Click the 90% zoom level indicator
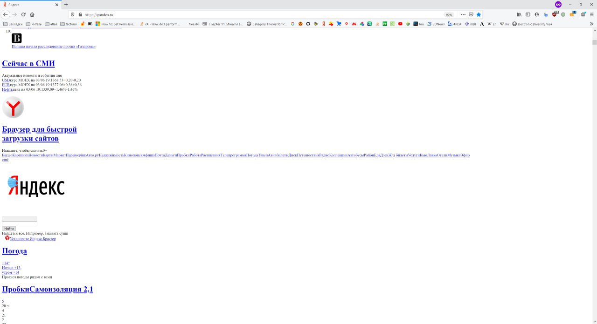597x324 pixels. click(449, 14)
